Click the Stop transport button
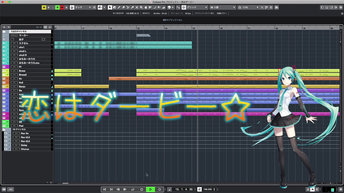The height and width of the screenshot is (193, 344). (142, 189)
